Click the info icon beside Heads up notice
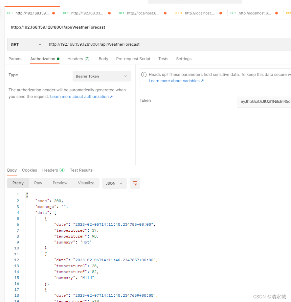Image resolution: width=291 pixels, height=302 pixels. click(x=144, y=75)
